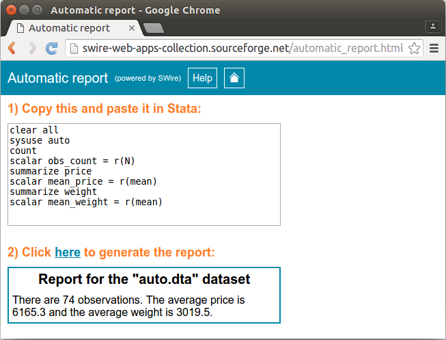This screenshot has width=446, height=340.
Task: Bookmark this page with the star icon
Action: point(413,49)
